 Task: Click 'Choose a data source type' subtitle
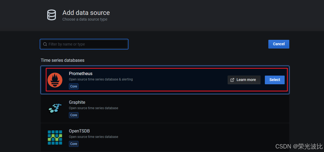pos(85,20)
